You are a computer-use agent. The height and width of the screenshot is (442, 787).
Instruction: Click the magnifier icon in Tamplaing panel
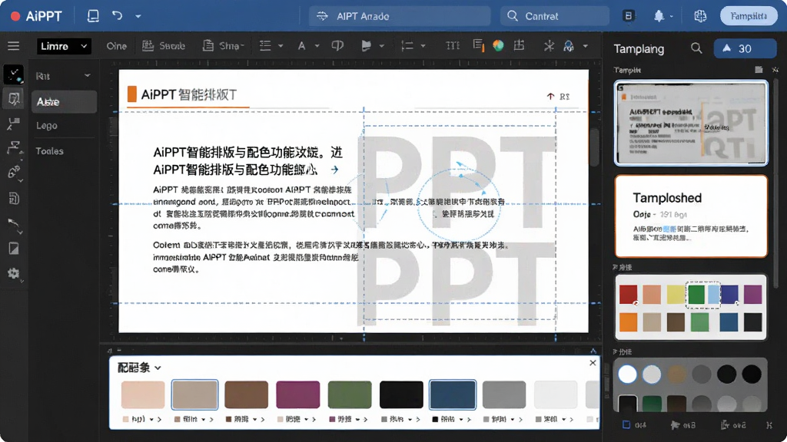(696, 48)
